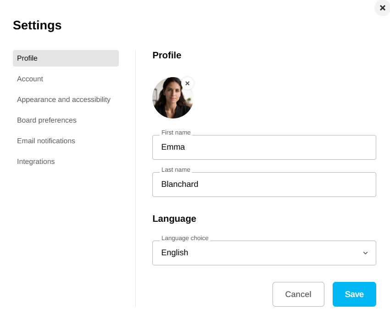Close the Settings dialog with the X icon

pos(382,8)
